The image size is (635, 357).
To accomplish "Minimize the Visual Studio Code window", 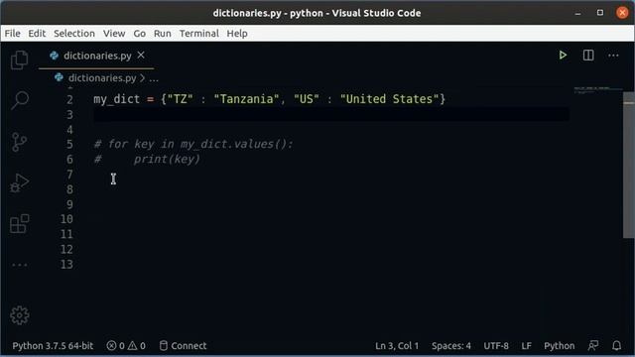I will click(577, 13).
